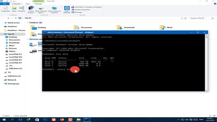Open the Manage ribbon tab
Image resolution: width=217 pixels, height=122 pixels.
38,4
